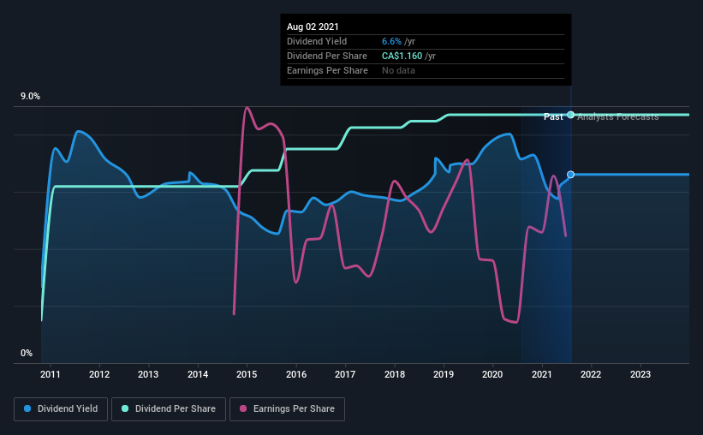Click the 2023 label on the x-axis

[x=640, y=374]
